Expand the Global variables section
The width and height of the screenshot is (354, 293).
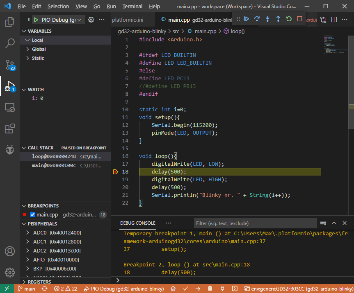point(39,49)
